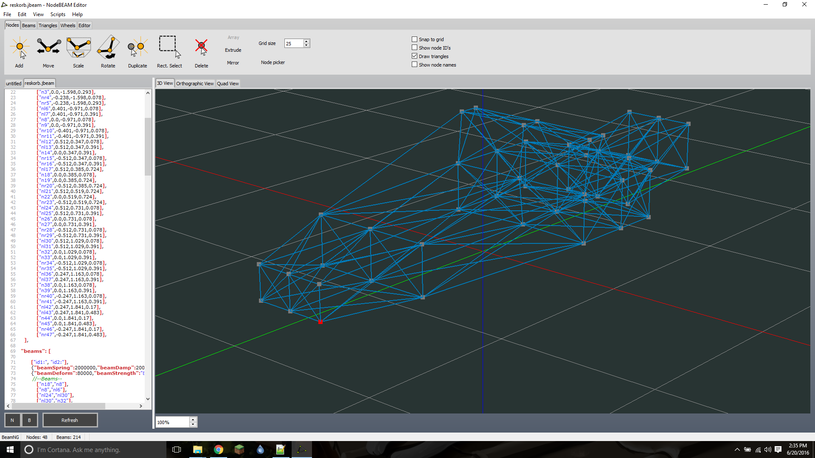
Task: Switch to Orthographic View tab
Action: point(195,84)
